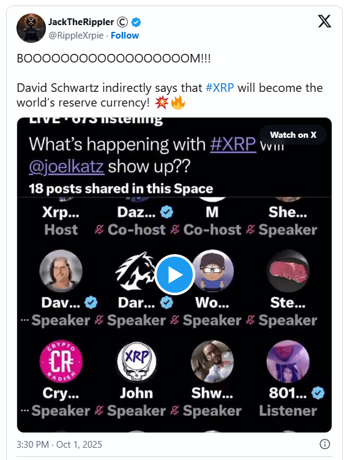The image size is (350, 460).
Task: Click John's XRP skull avatar
Action: tap(136, 362)
